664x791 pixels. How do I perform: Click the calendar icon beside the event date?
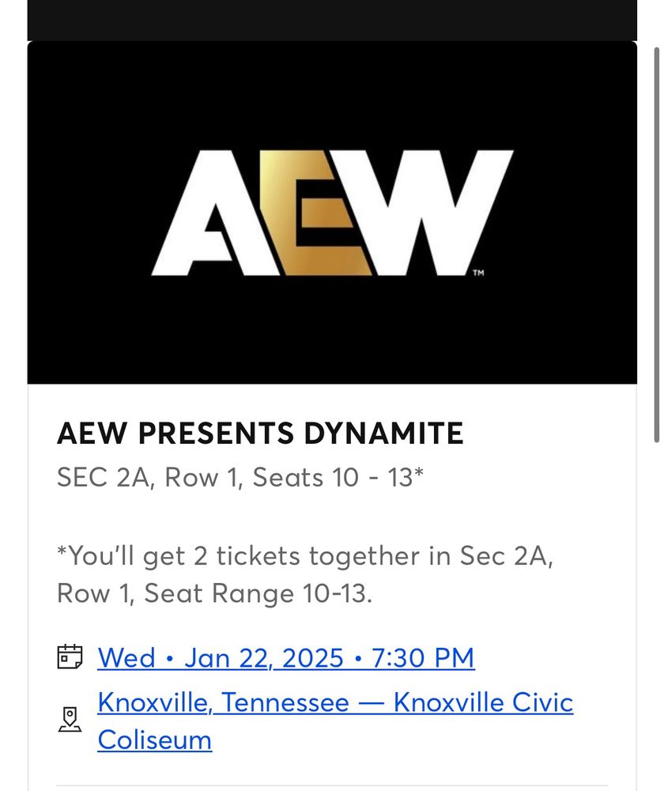click(70, 657)
